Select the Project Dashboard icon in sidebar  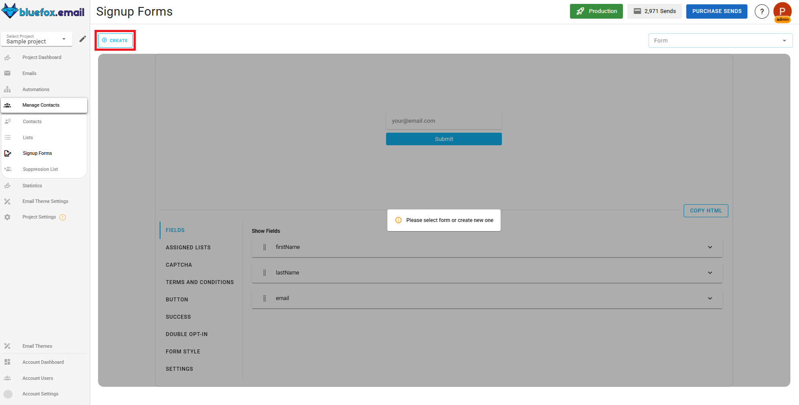(x=7, y=57)
